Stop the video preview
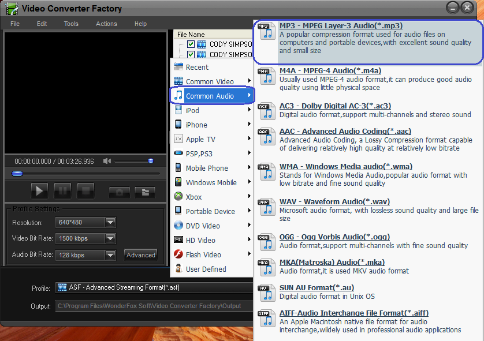This screenshot has height=341, width=484. coord(85,191)
